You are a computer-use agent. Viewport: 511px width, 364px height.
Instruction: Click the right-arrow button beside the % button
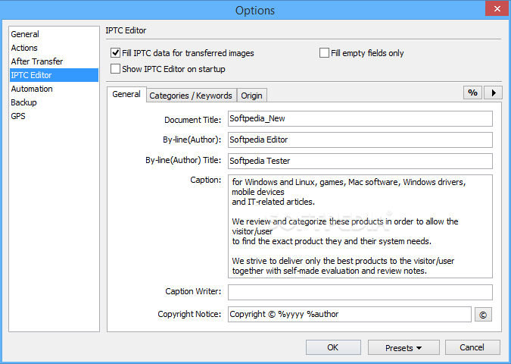(493, 93)
